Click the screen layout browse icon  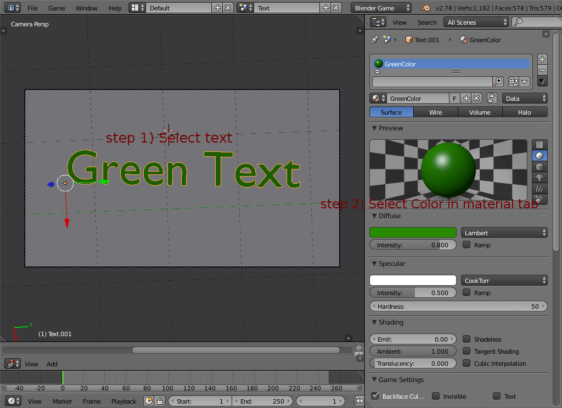point(137,8)
